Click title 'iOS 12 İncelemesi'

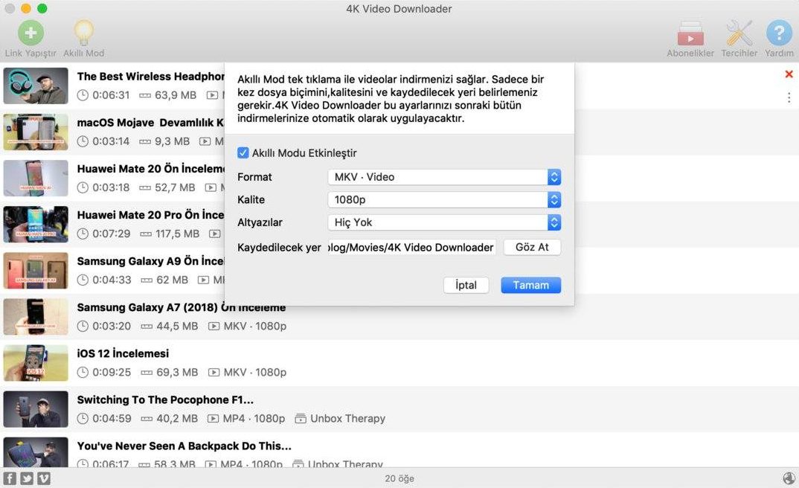[x=123, y=353]
